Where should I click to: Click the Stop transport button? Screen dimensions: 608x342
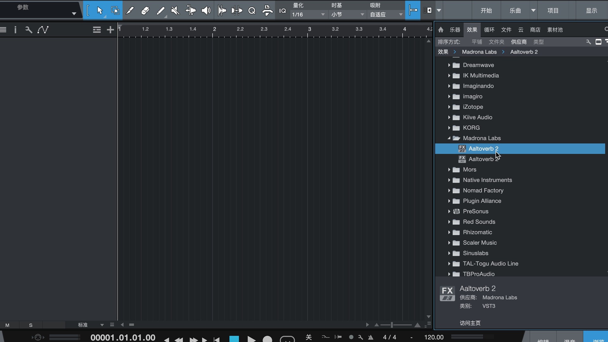click(234, 339)
